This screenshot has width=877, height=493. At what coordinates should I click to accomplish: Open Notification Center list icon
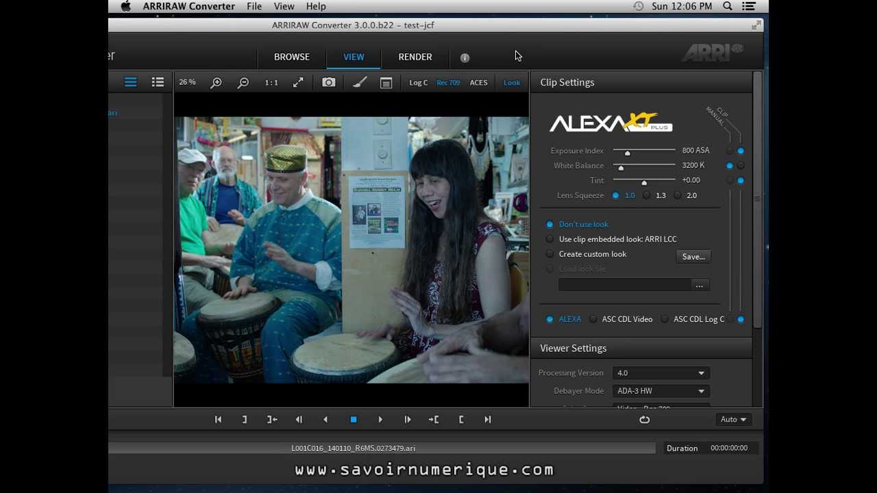[x=749, y=6]
